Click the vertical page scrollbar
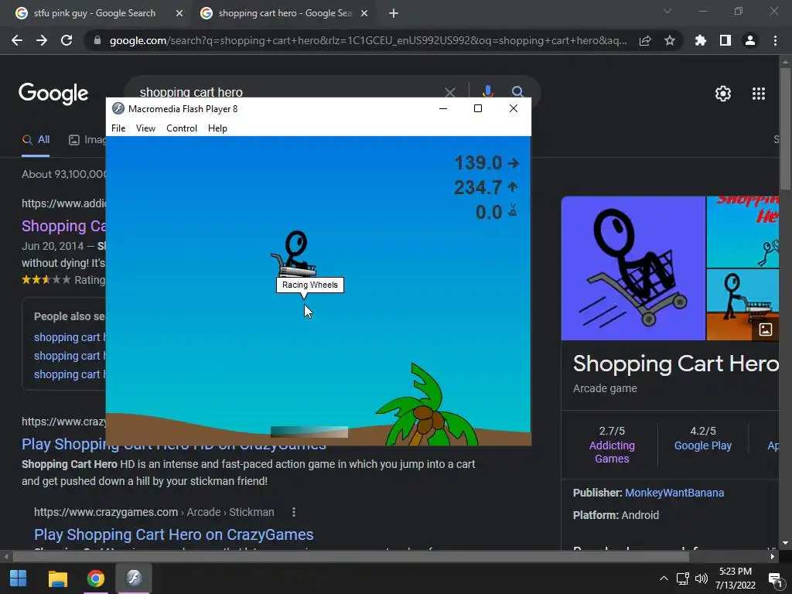 pyautogui.click(x=785, y=129)
